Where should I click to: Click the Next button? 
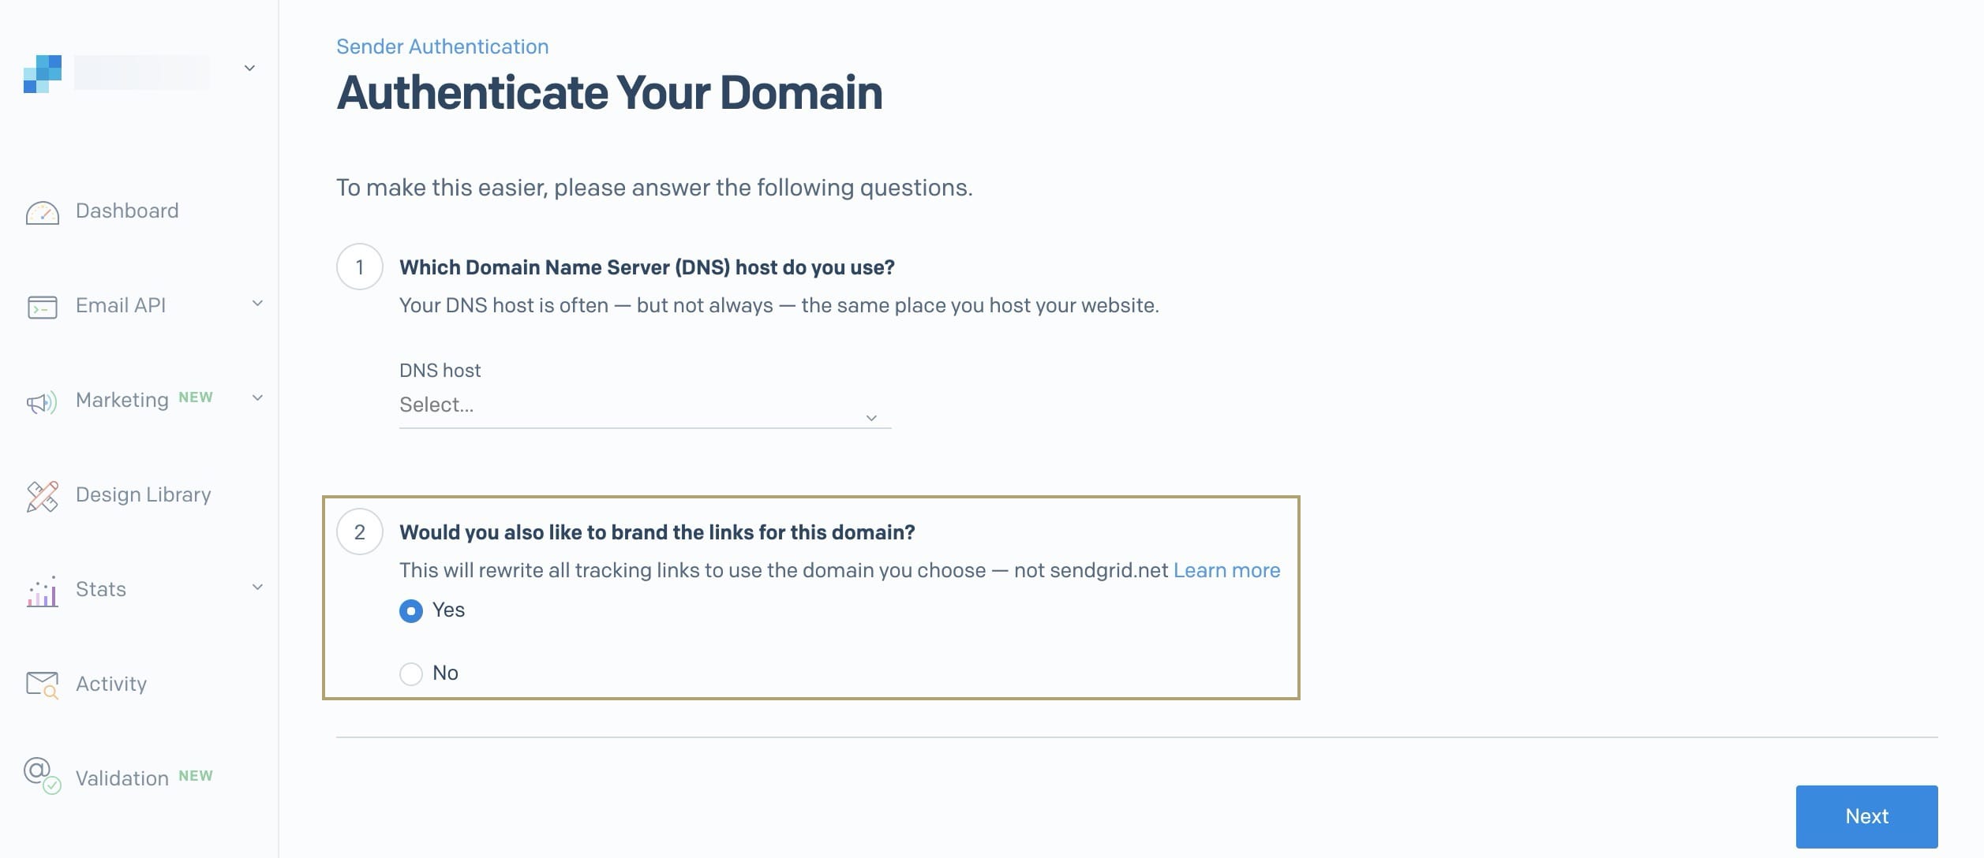tap(1866, 816)
